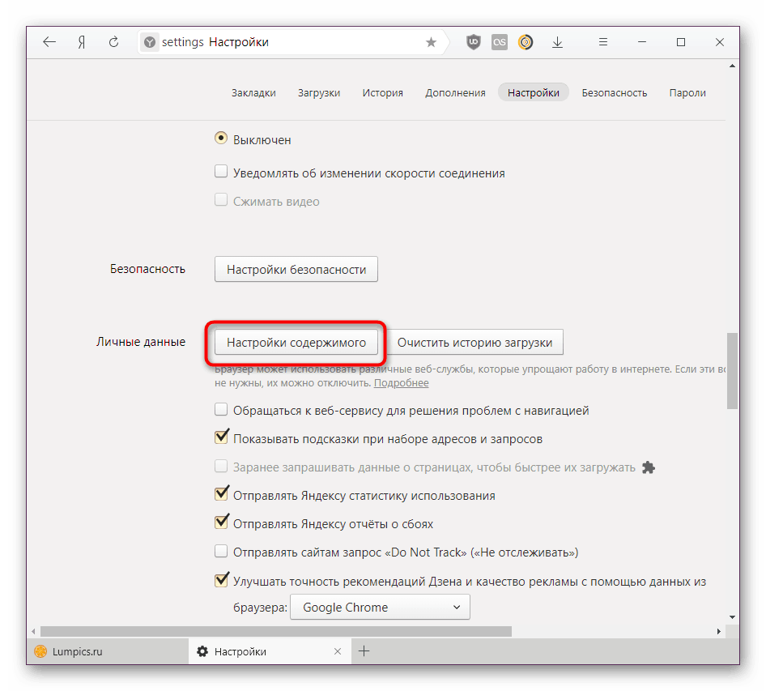
Task: Click the Yandex site icon in address bar
Action: (150, 42)
